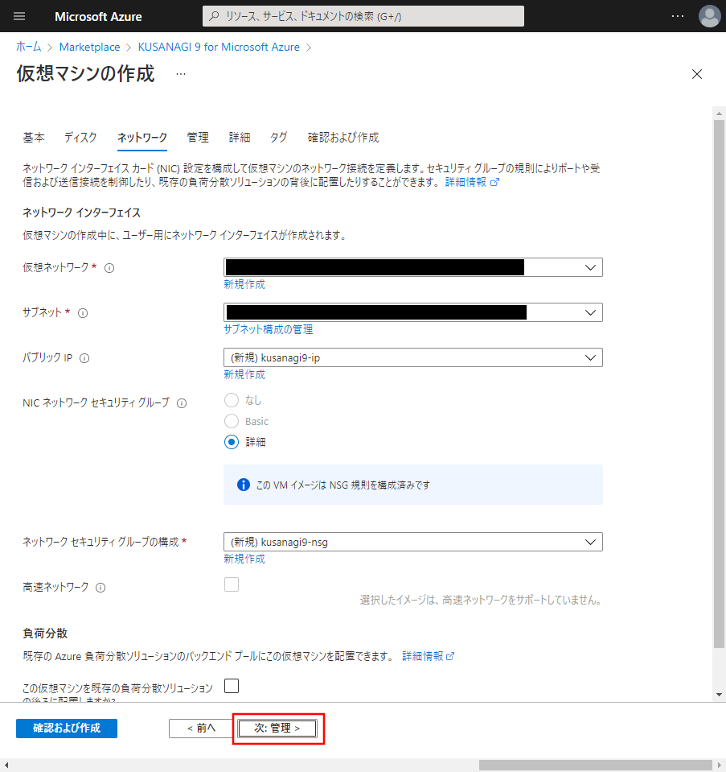The height and width of the screenshot is (772, 726).
Task: Click the blue info icon in NSG notice
Action: (x=243, y=485)
